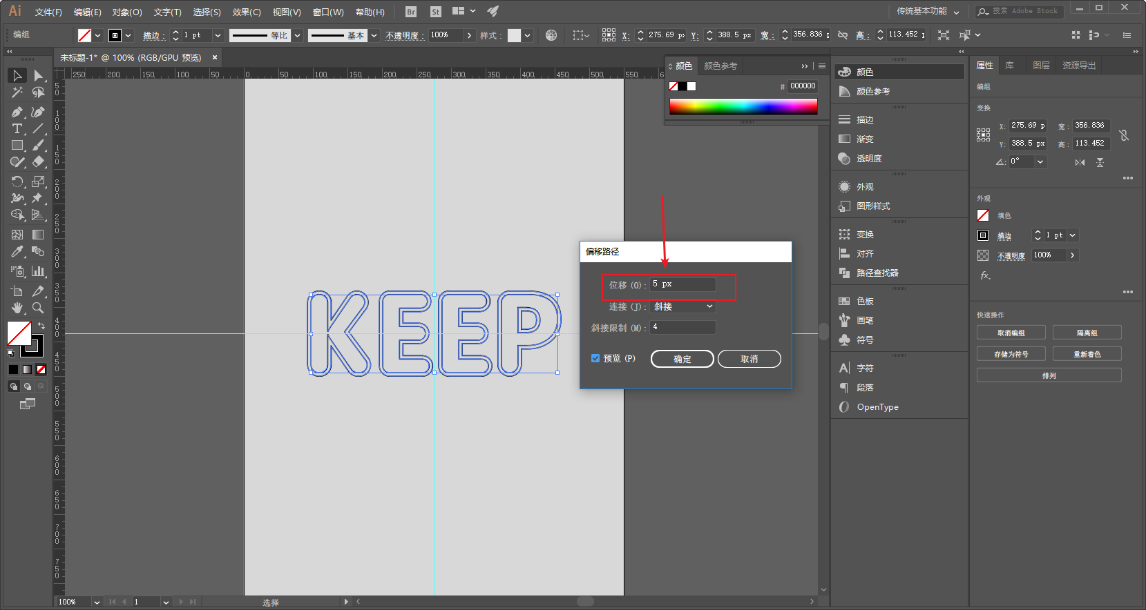Image resolution: width=1146 pixels, height=610 pixels.
Task: Expand the zoom level dropdown at bottom
Action: 97,602
